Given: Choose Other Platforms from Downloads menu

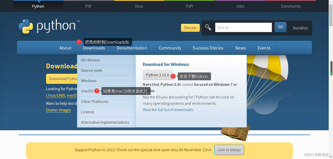Looking at the screenshot, I should click(95, 101).
